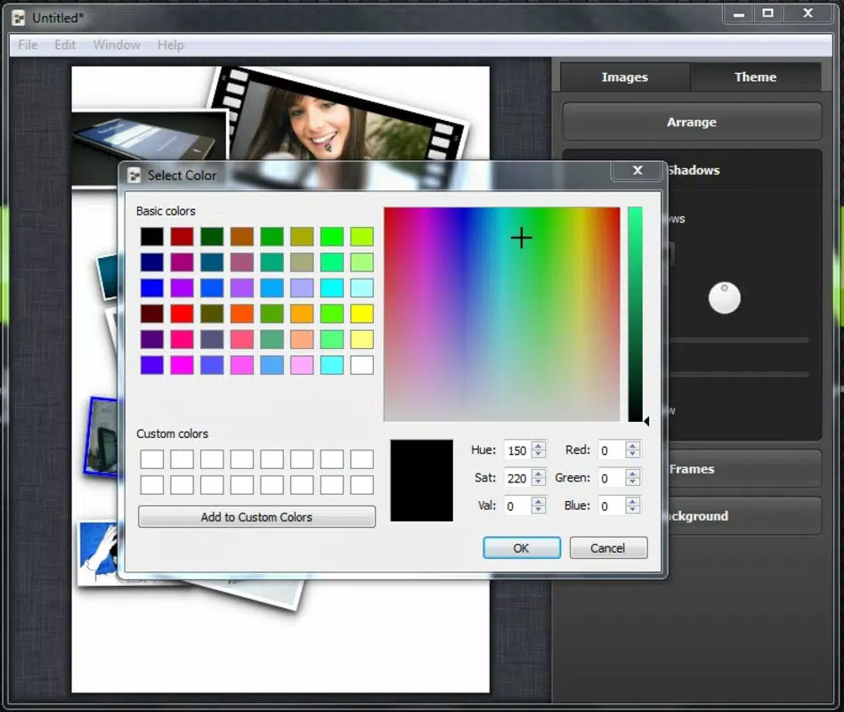This screenshot has height=712, width=844.
Task: Pick the orange swatch in fourth row
Action: [x=302, y=313]
